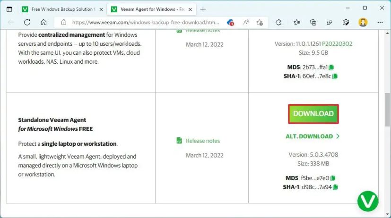391x218 pixels.
Task: Click the screenshot capture toolbar icon
Action: point(346,23)
